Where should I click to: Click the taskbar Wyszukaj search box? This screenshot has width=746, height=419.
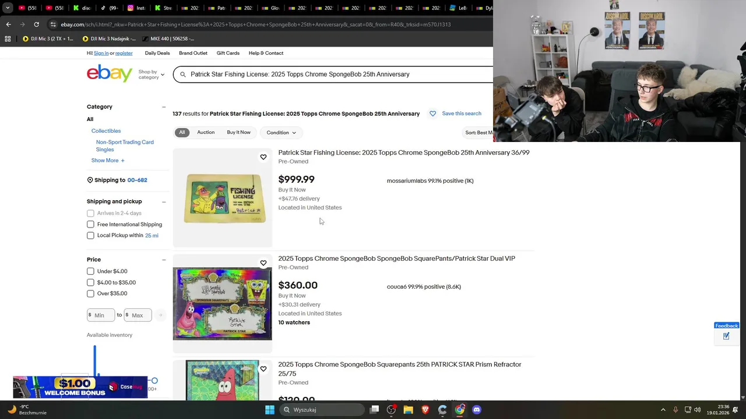(321, 410)
